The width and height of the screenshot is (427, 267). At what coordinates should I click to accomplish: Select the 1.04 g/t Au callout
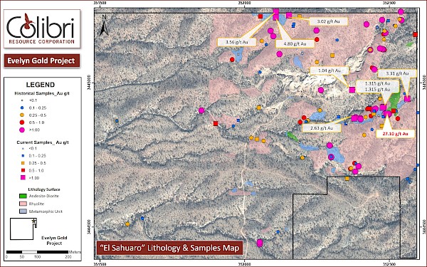pos(330,70)
